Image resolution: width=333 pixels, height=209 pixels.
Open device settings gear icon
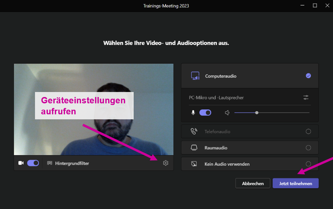tap(166, 163)
